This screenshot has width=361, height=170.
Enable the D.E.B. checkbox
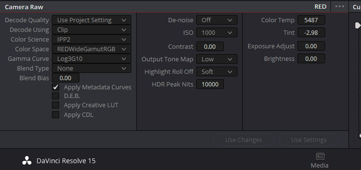[56, 96]
